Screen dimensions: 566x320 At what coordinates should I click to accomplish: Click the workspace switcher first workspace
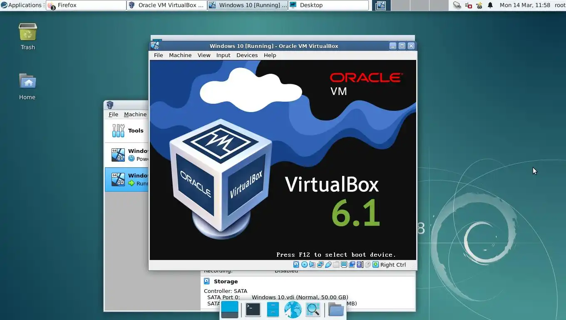381,5
